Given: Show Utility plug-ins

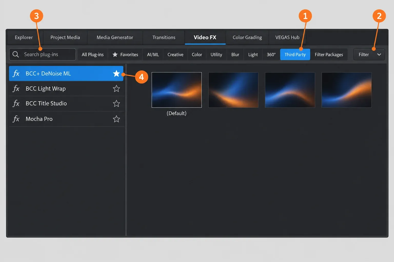Looking at the screenshot, I should coord(216,54).
